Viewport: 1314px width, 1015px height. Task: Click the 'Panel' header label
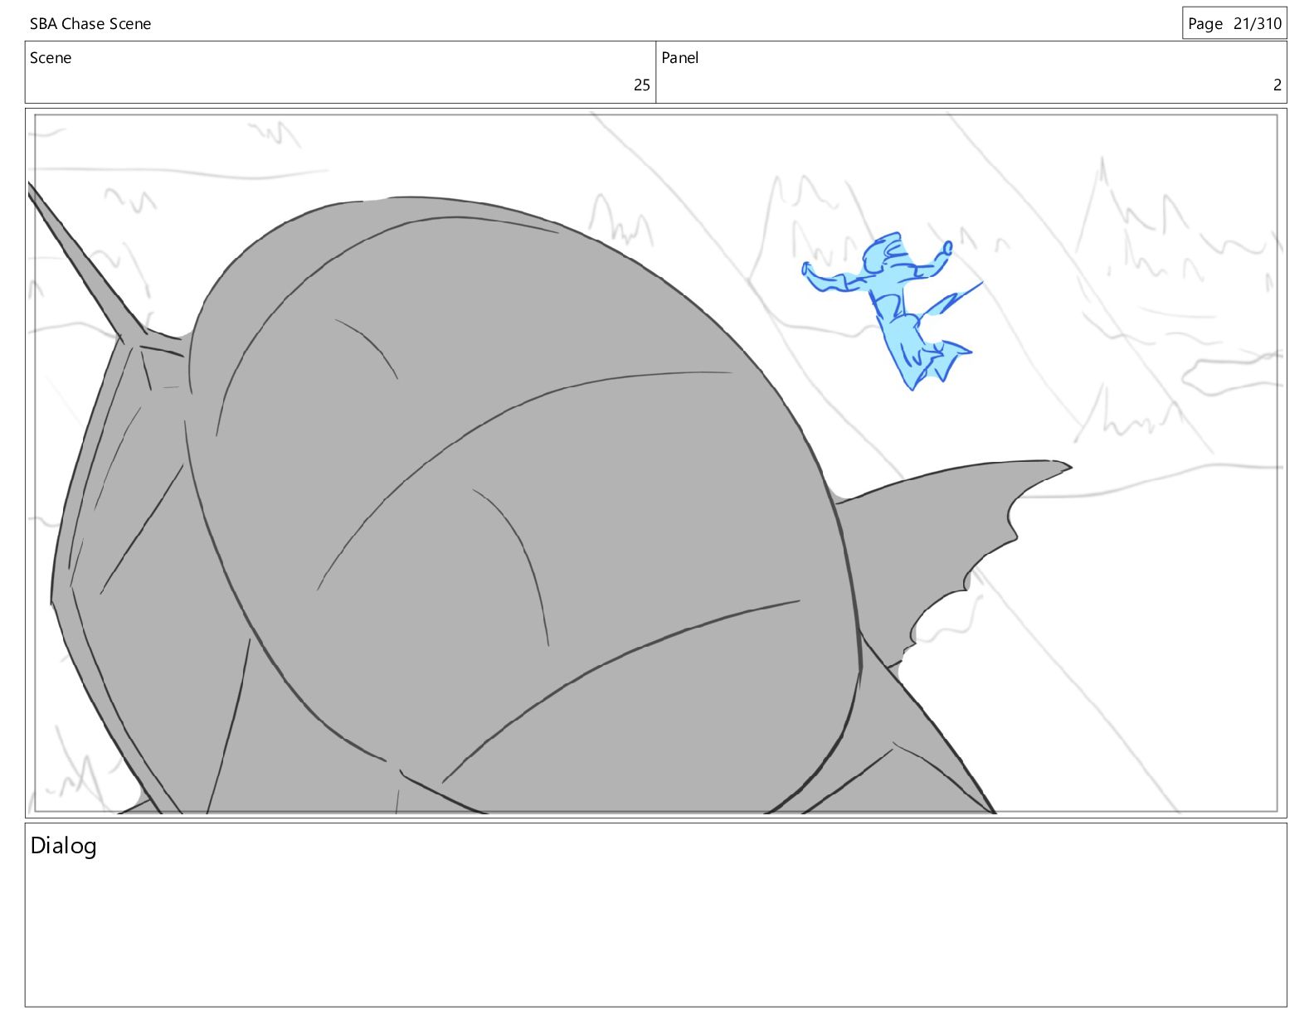point(680,58)
